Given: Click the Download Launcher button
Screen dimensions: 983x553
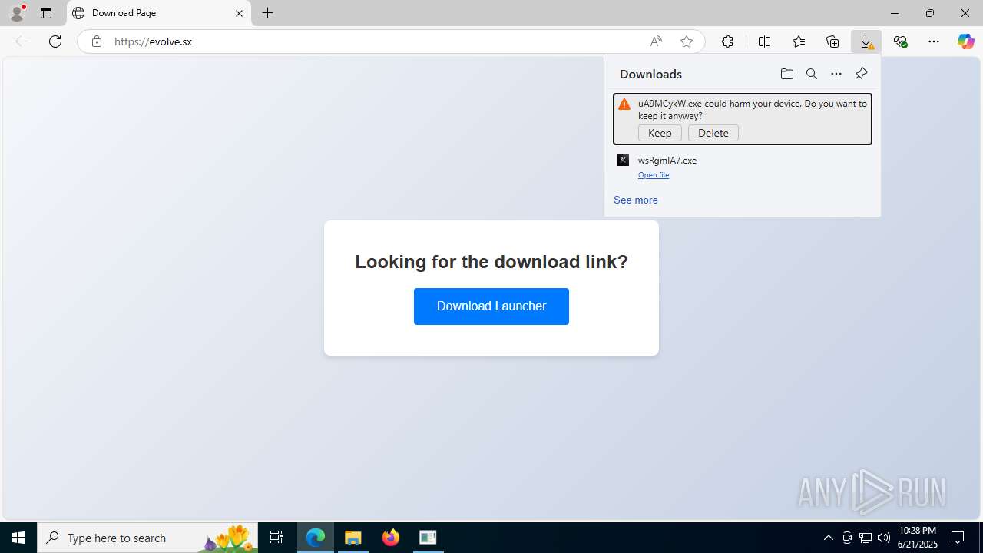Looking at the screenshot, I should (x=491, y=306).
